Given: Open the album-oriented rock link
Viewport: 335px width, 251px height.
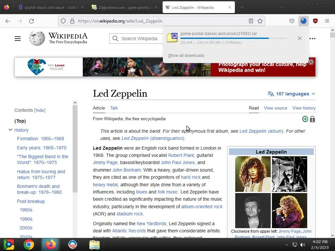Looking at the screenshot, I should [x=202, y=207].
